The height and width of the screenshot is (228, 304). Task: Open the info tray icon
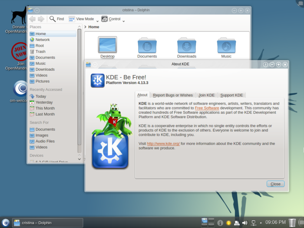click(220, 223)
